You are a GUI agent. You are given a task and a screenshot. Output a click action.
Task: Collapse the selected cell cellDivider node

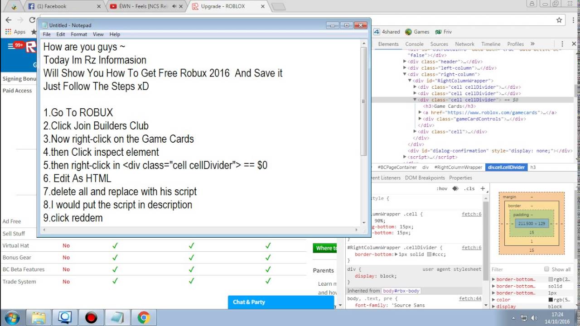point(415,100)
